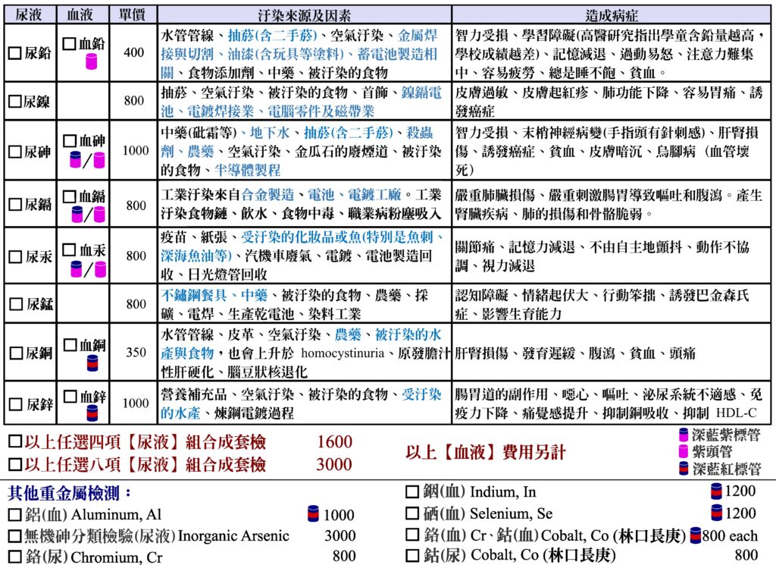Tick the 尿錳 checkbox
Viewport: 776px width, 565px height.
pyautogui.click(x=17, y=304)
